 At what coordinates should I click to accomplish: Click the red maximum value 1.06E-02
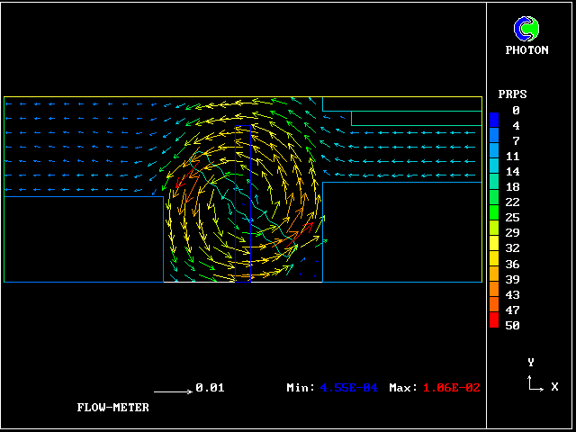tap(451, 388)
